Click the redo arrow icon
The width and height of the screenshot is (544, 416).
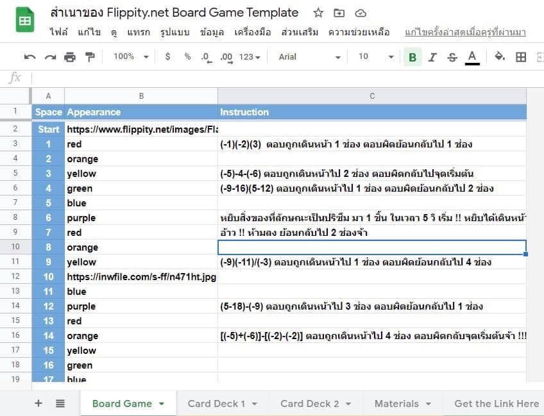coord(50,57)
